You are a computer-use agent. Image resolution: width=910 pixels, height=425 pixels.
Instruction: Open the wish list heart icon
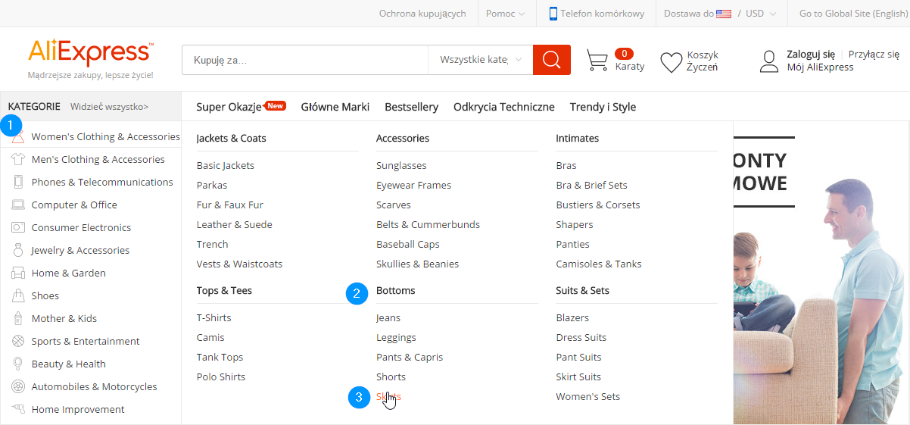click(x=672, y=62)
